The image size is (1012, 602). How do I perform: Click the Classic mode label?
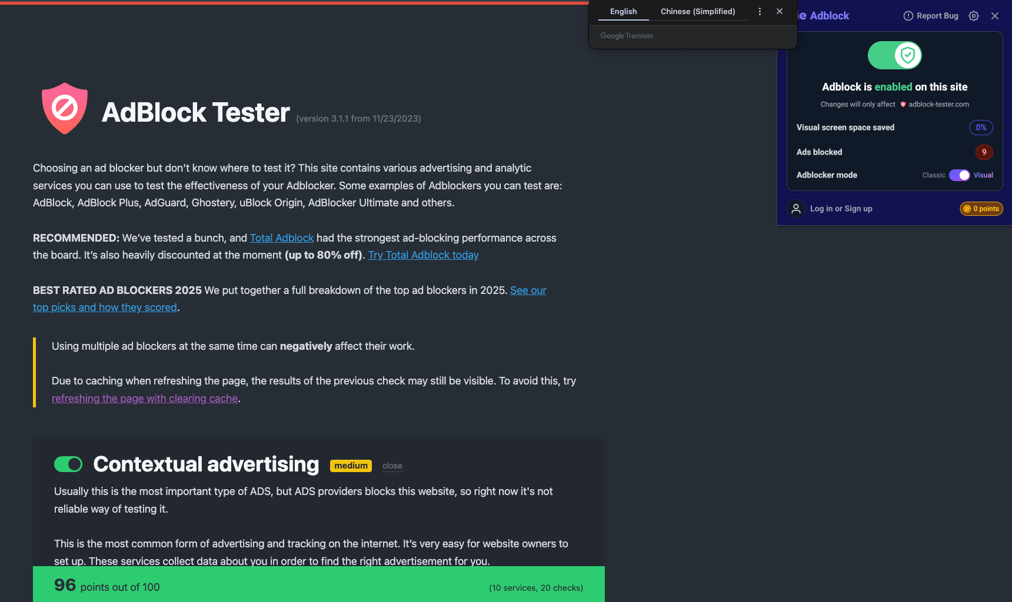click(934, 175)
